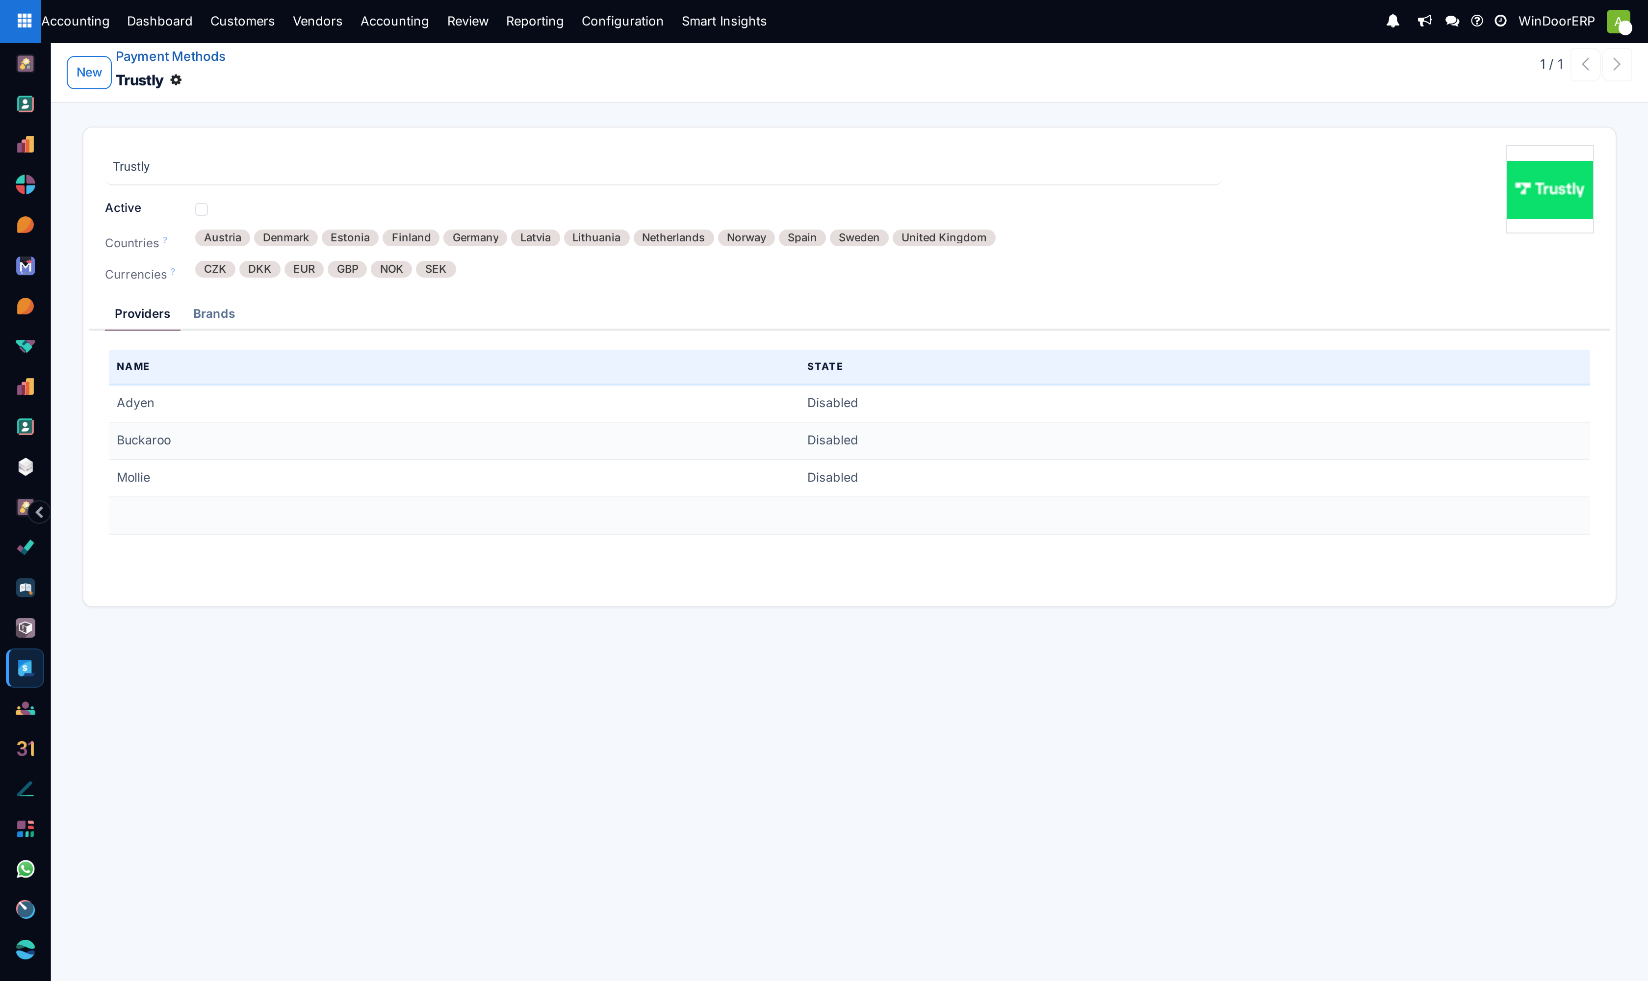Click the Germany country tag
This screenshot has width=1648, height=981.
pyautogui.click(x=475, y=238)
